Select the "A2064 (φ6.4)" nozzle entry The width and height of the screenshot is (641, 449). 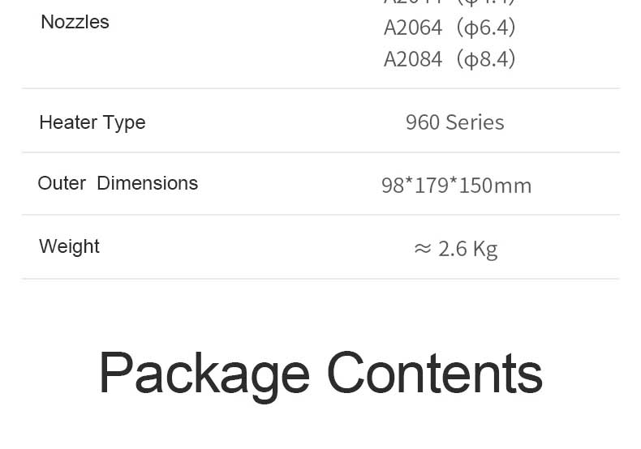pos(450,28)
